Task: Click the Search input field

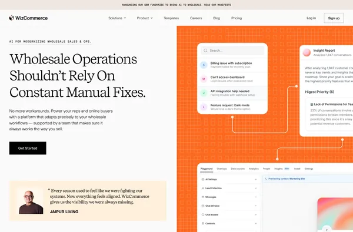Action: click(x=232, y=51)
